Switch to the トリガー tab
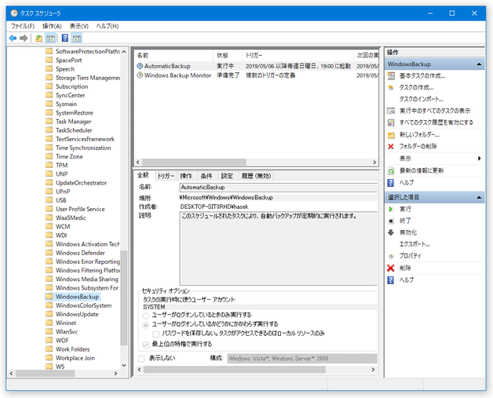Image resolution: width=493 pixels, height=398 pixels. tap(166, 176)
